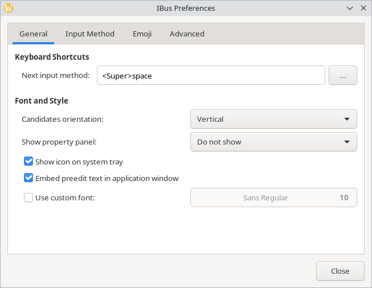Viewport: 372px width, 288px height.
Task: Open Candidates orientation dropdown
Action: tap(273, 119)
